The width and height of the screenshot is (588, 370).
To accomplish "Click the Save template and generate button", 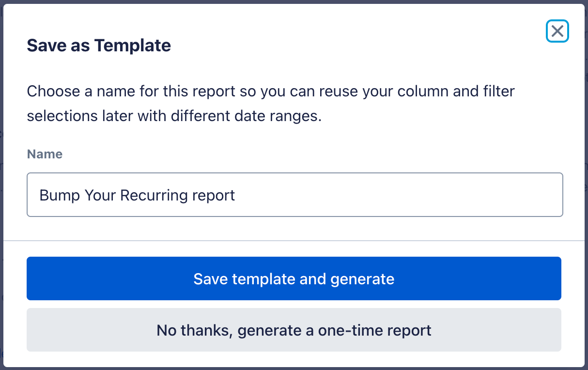I will [x=294, y=278].
